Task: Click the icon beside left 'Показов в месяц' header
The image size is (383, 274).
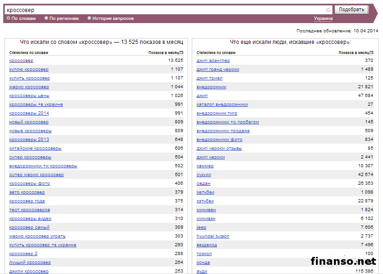Action: pyautogui.click(x=181, y=53)
